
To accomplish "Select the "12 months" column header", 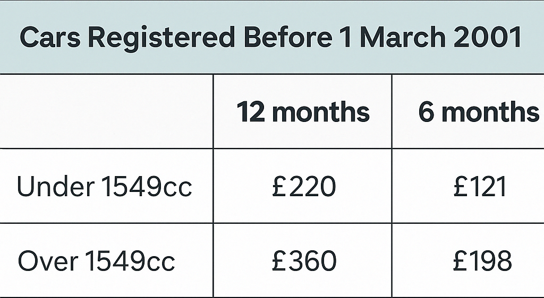I will point(303,112).
